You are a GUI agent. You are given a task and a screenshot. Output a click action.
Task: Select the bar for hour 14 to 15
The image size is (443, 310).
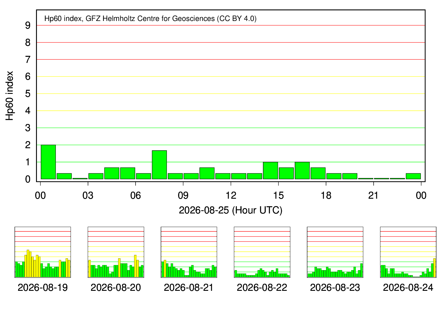coord(271,170)
